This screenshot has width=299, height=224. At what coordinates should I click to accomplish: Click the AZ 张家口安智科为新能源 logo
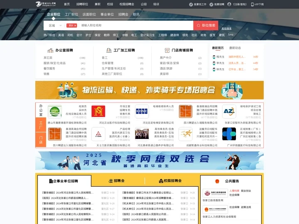(229, 111)
